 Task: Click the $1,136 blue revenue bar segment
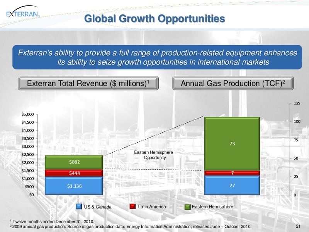click(74, 186)
